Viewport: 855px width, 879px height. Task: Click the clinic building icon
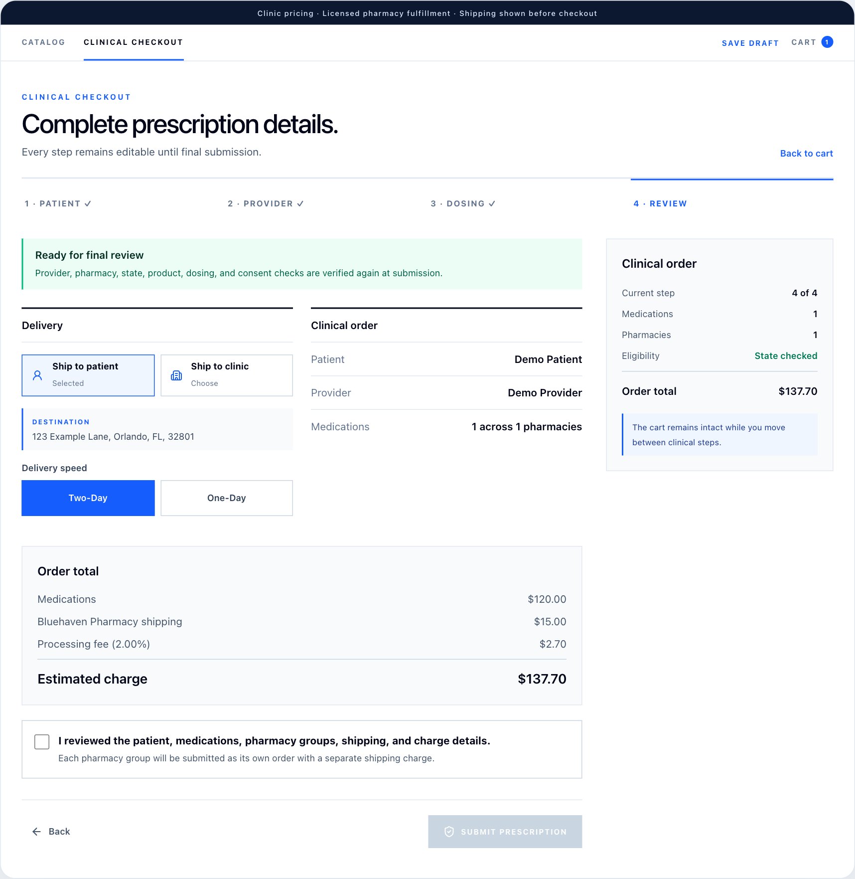click(176, 375)
